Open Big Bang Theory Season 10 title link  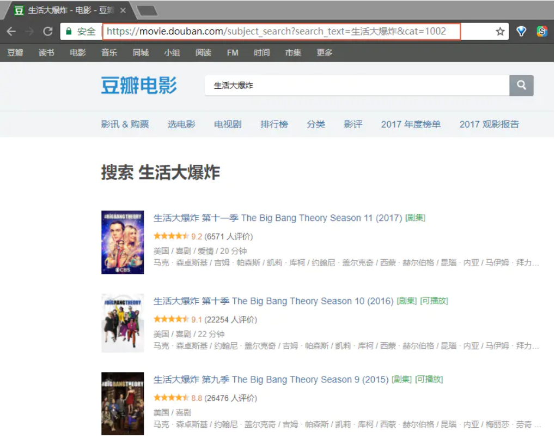tap(273, 301)
